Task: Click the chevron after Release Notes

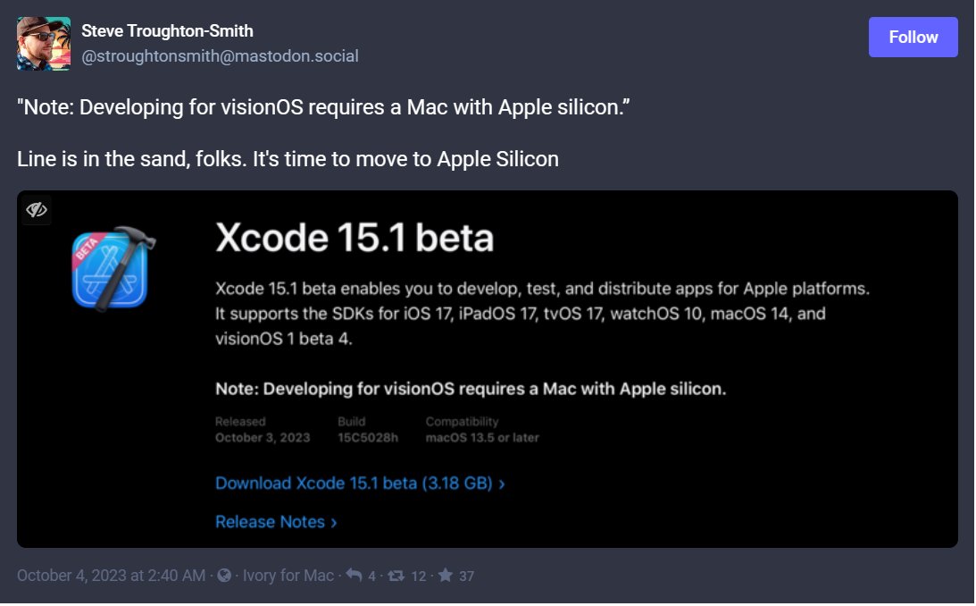Action: click(334, 523)
